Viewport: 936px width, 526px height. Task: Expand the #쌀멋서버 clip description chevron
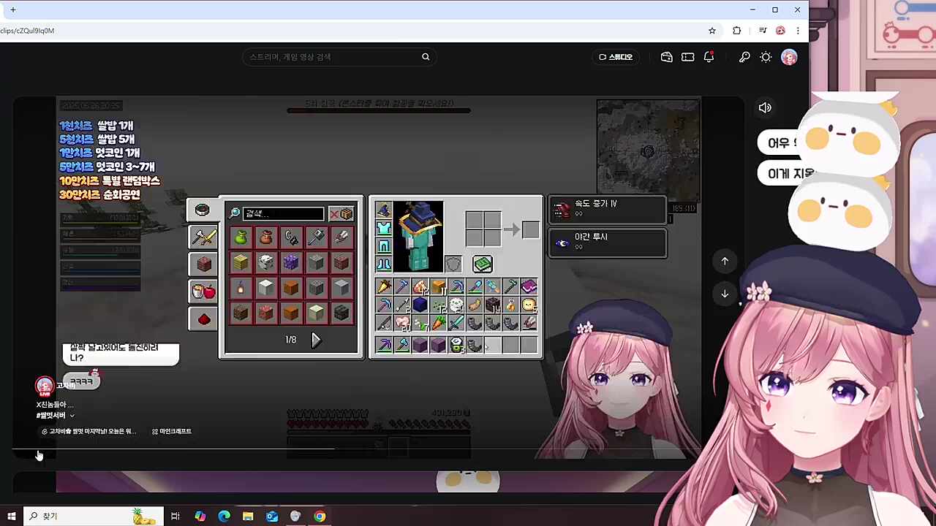click(x=72, y=416)
